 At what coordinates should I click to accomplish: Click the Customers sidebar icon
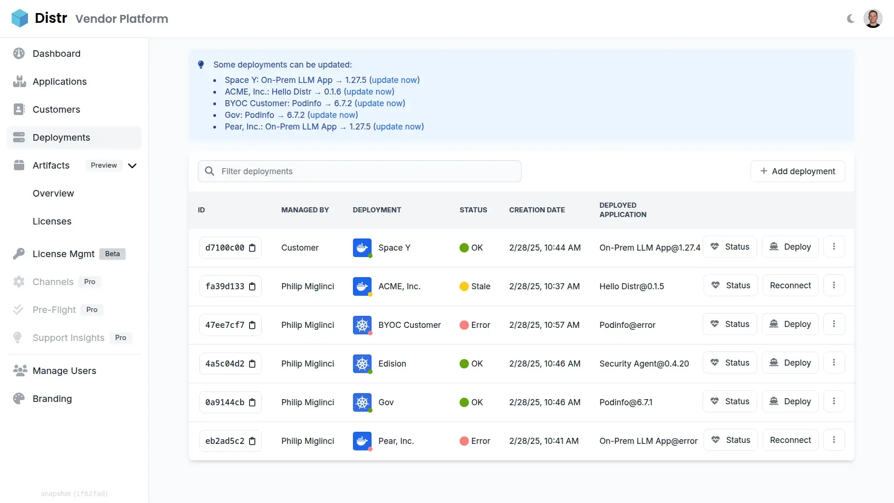pos(19,109)
